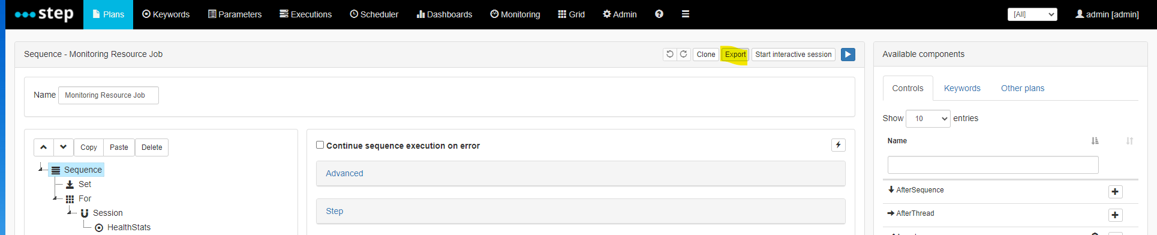Open the Keywords menu
This screenshot has height=235, width=1157.
coord(166,14)
